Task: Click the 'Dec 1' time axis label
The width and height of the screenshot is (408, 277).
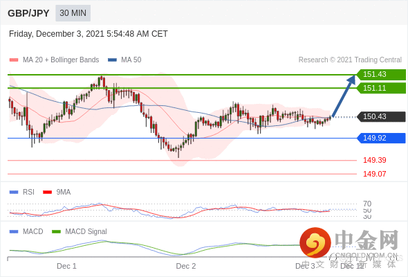Action: pos(66,266)
